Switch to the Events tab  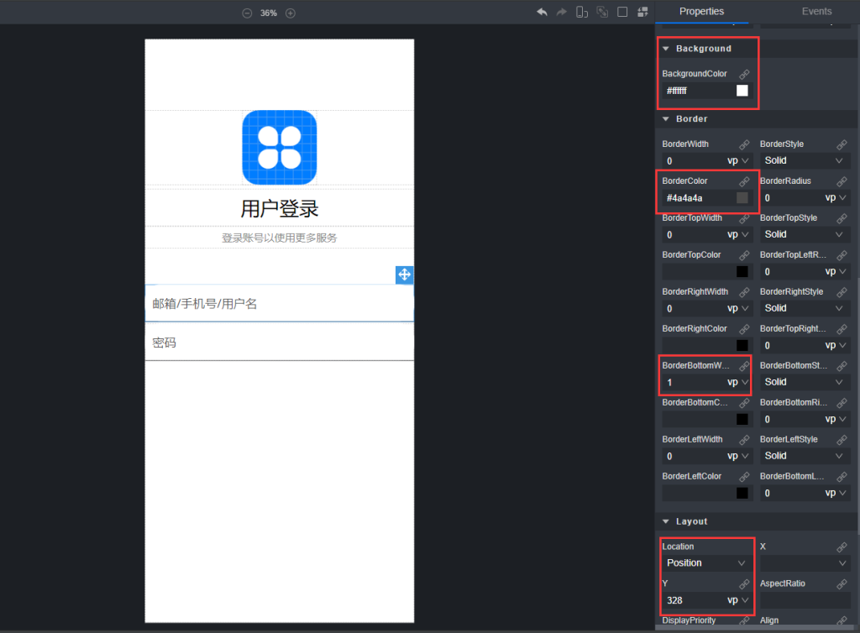[816, 11]
